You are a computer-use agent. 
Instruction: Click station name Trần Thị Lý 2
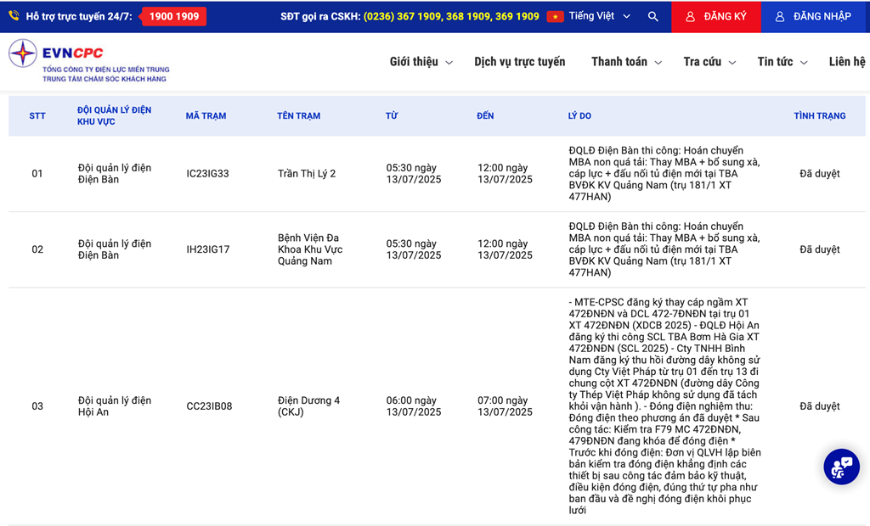pos(306,173)
